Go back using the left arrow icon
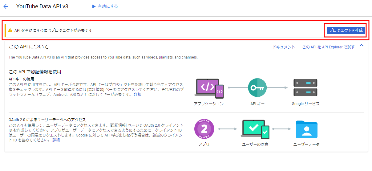Viewport: 372px width, 171px height. (x=6, y=6)
